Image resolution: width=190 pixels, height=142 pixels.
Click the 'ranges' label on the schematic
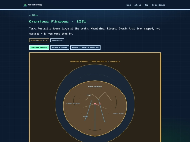coord(89,95)
